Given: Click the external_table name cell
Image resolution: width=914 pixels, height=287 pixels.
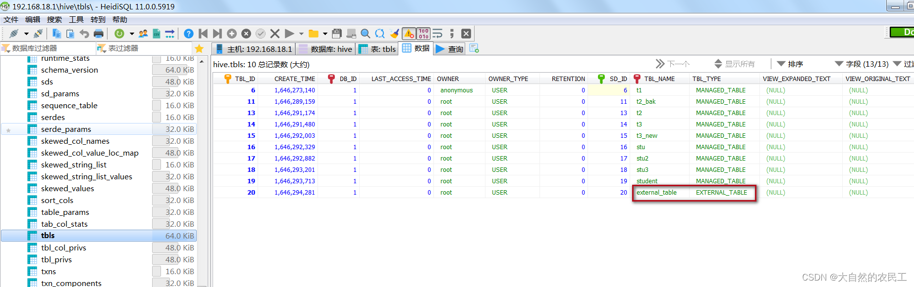Looking at the screenshot, I should pos(660,193).
